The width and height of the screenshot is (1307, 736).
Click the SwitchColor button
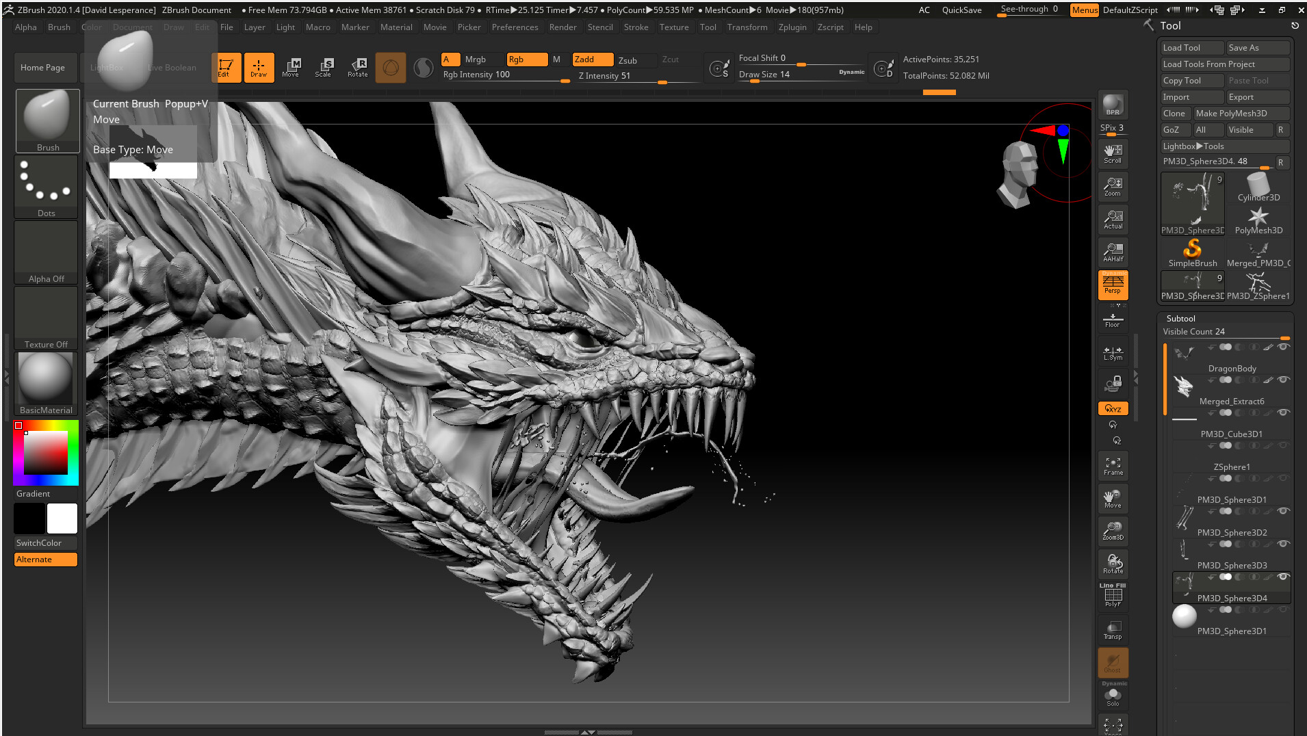point(46,543)
